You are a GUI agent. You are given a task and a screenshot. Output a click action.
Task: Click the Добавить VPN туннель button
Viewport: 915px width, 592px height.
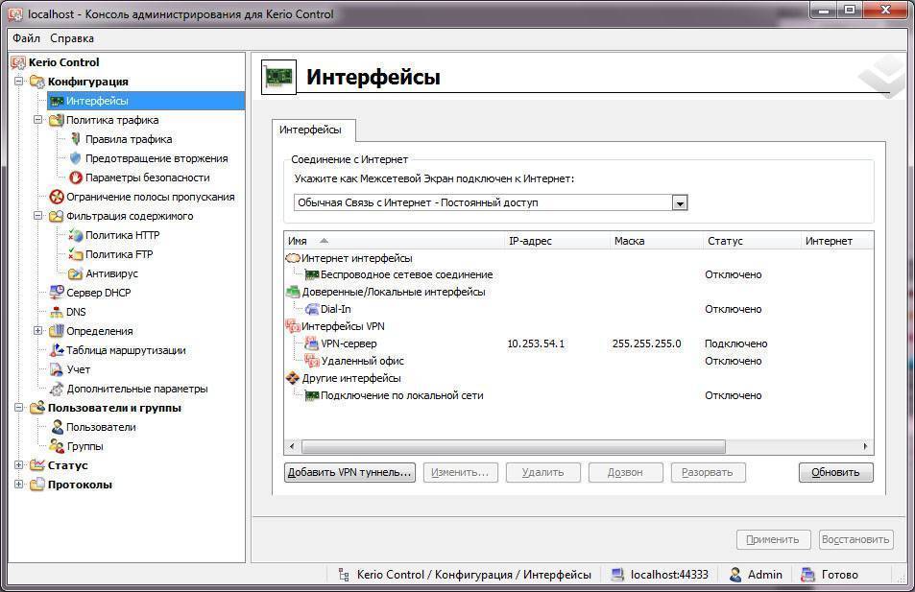[x=349, y=472]
